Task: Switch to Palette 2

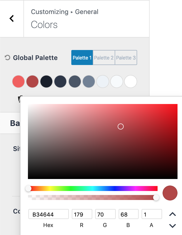Action: (104, 58)
